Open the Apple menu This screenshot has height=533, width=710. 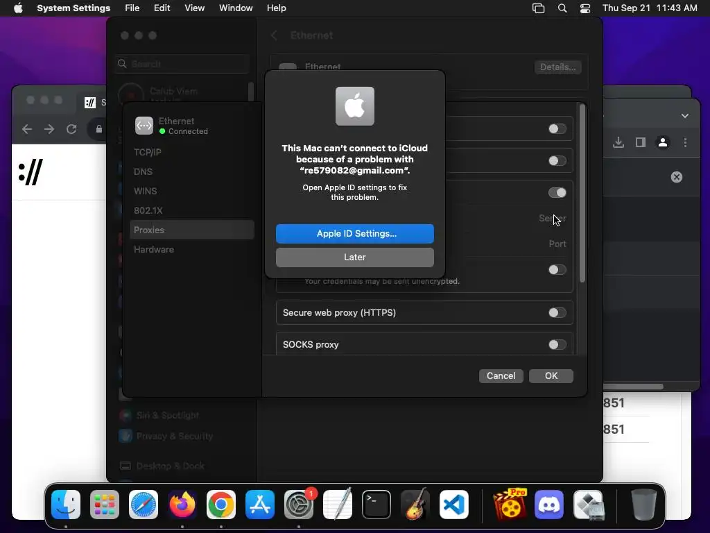click(x=18, y=8)
